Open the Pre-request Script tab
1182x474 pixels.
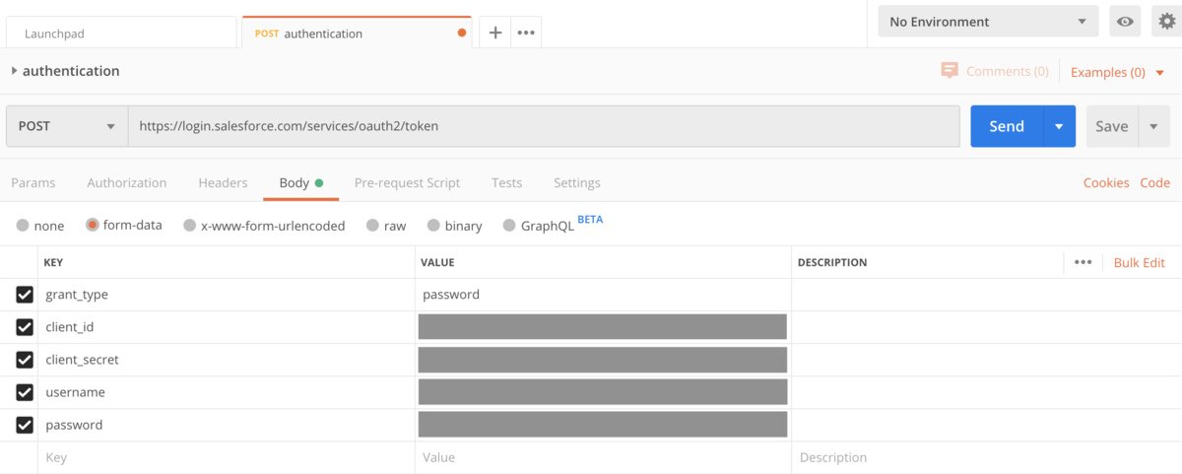point(408,182)
